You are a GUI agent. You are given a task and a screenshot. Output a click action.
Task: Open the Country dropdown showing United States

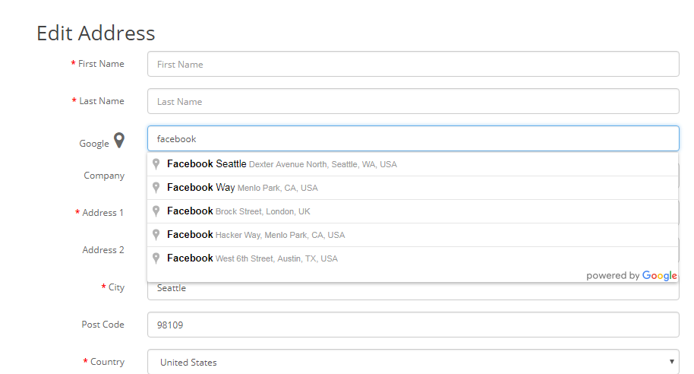[413, 362]
